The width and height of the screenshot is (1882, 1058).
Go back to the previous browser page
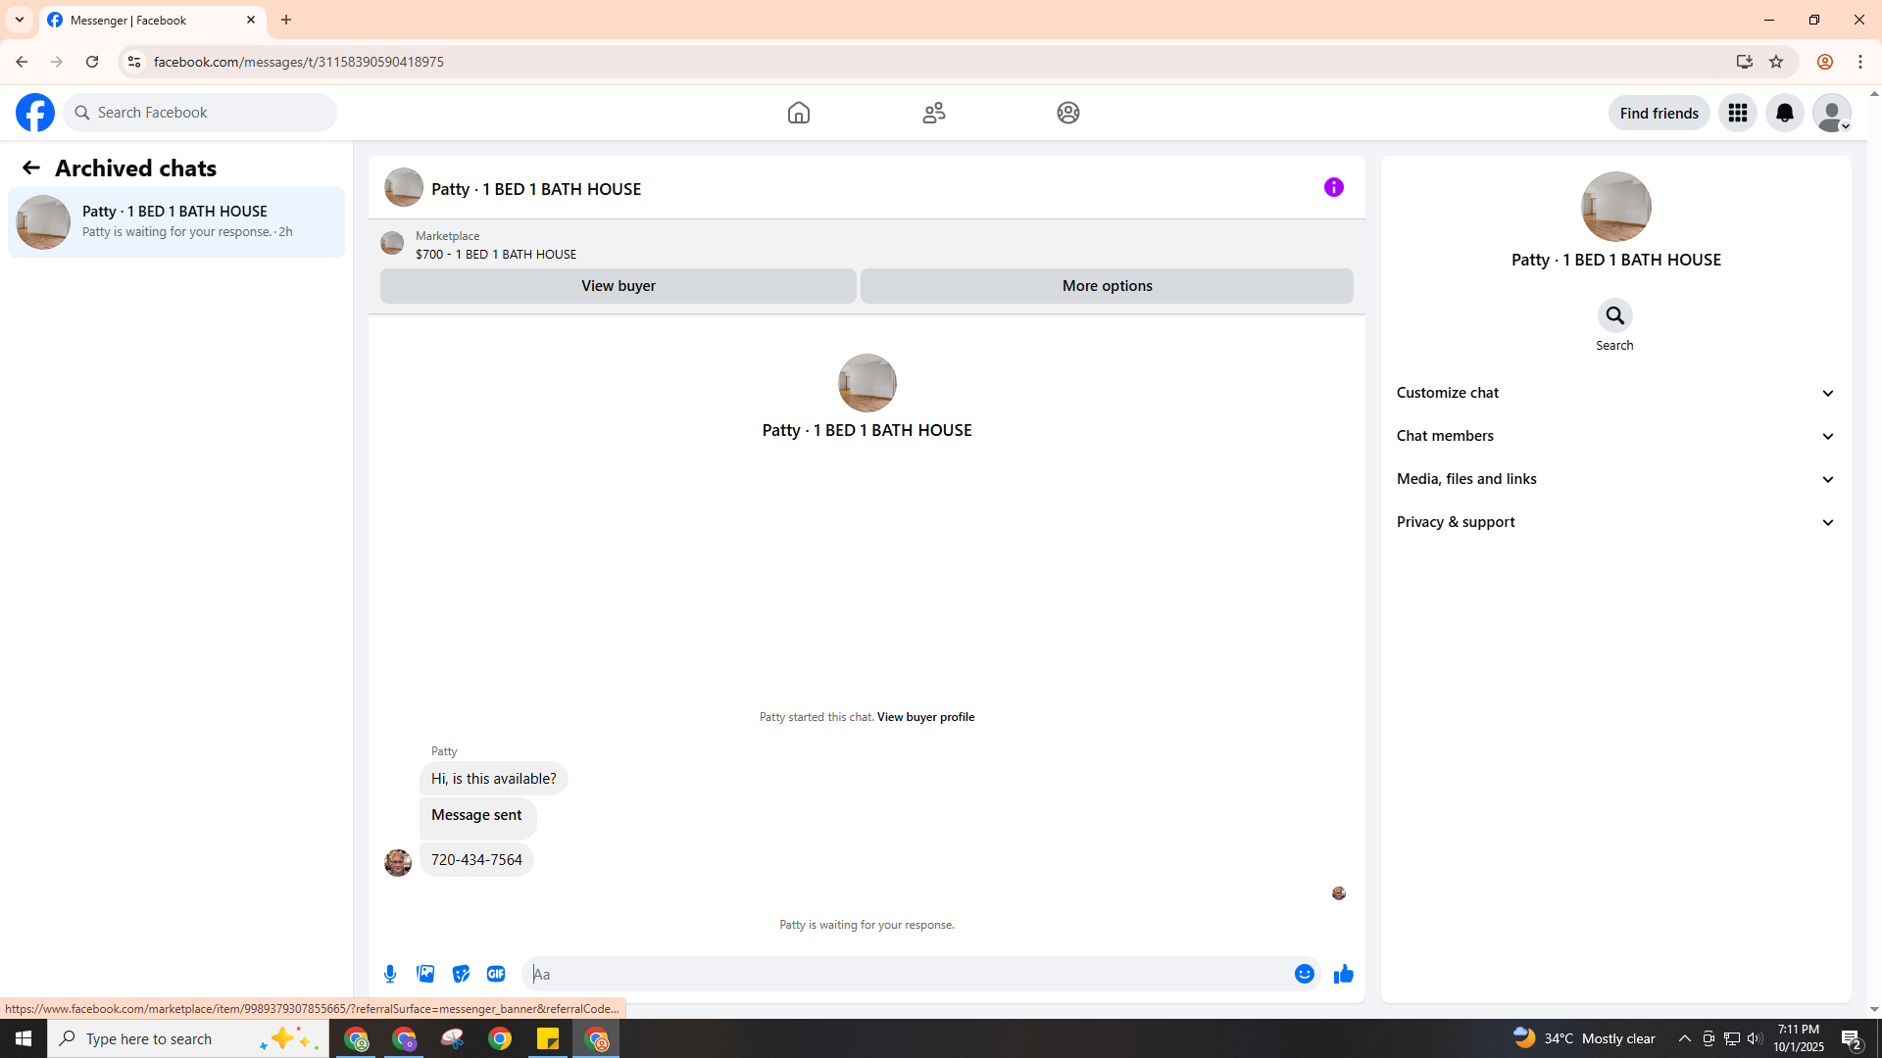coord(22,62)
